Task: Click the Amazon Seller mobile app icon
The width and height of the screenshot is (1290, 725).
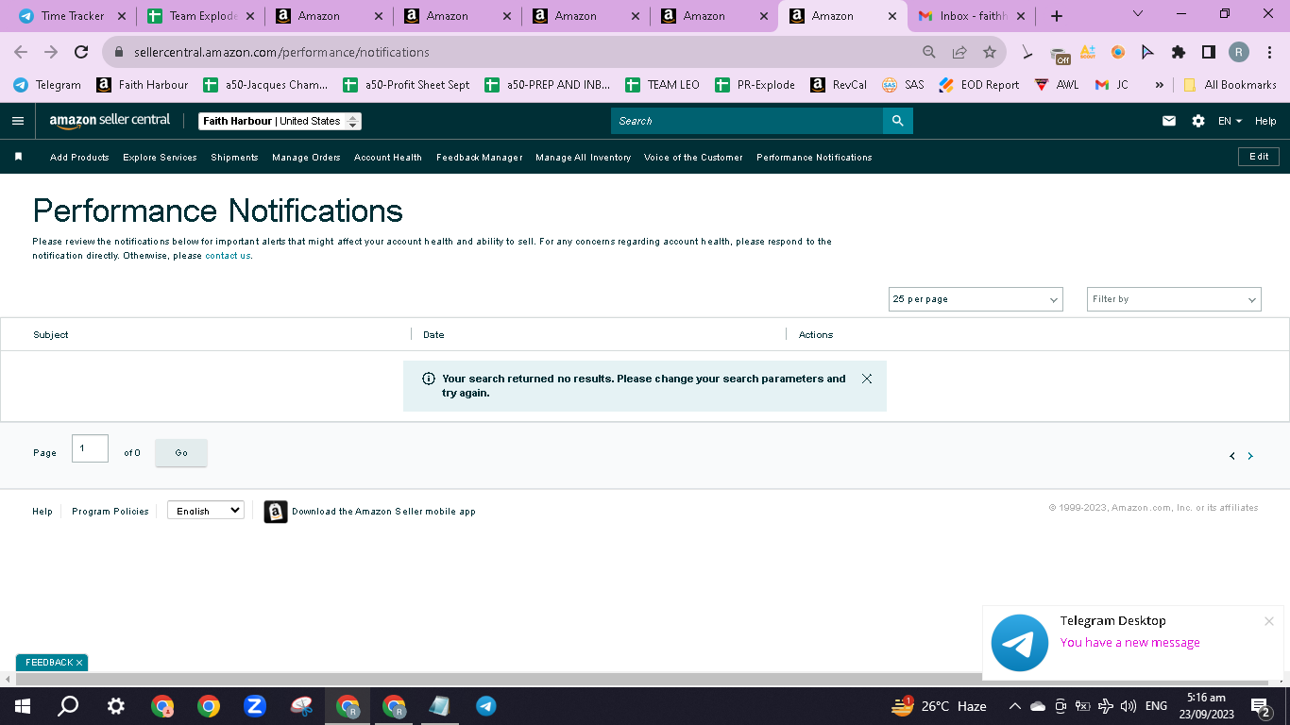Action: coord(276,512)
